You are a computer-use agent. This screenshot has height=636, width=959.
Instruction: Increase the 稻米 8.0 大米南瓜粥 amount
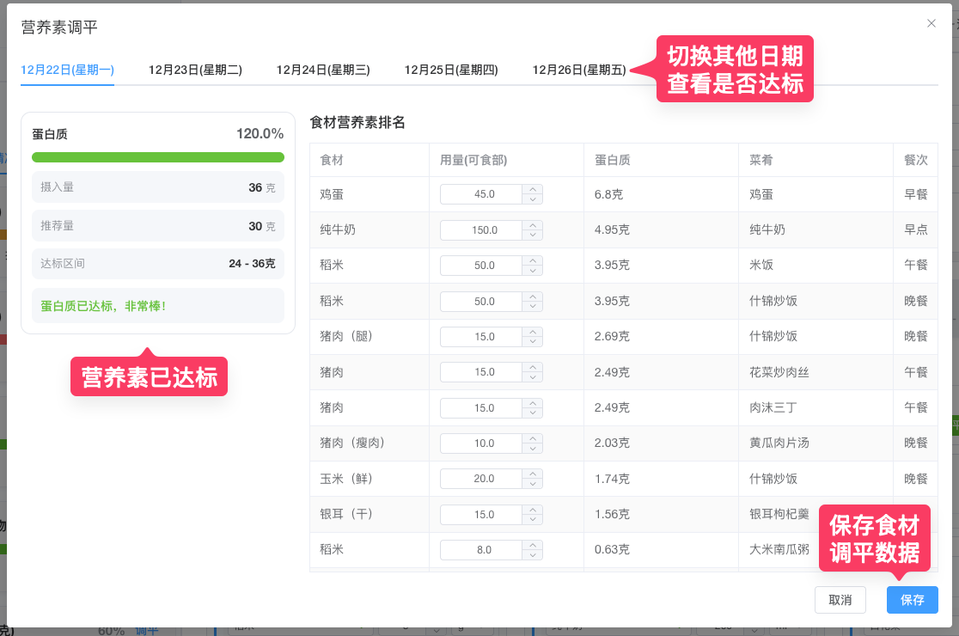coord(534,545)
